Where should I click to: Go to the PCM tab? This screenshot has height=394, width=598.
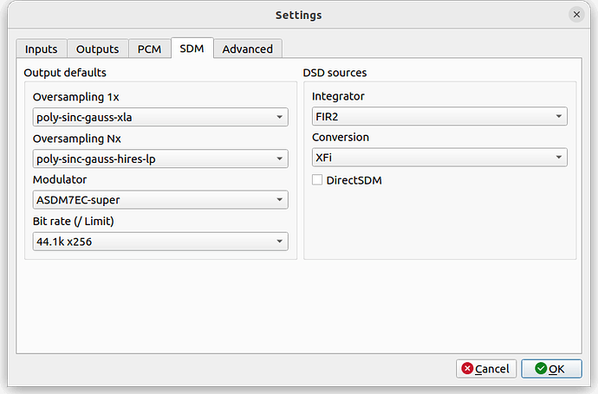149,49
